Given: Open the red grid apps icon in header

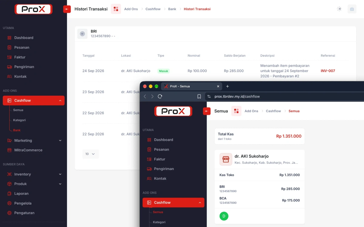Looking at the screenshot, I should point(116,9).
